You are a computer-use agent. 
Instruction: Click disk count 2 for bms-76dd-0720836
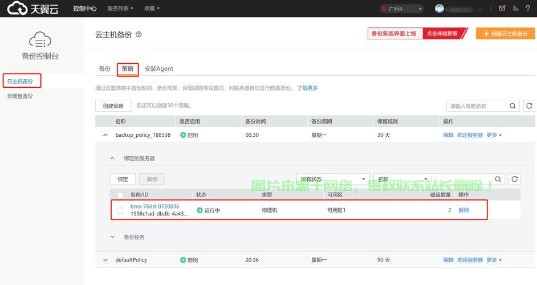[450, 210]
